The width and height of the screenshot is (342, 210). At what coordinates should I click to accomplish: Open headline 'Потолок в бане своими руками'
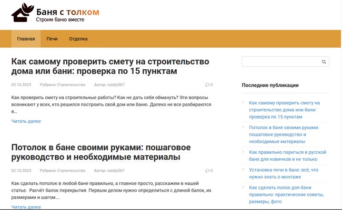point(101,152)
